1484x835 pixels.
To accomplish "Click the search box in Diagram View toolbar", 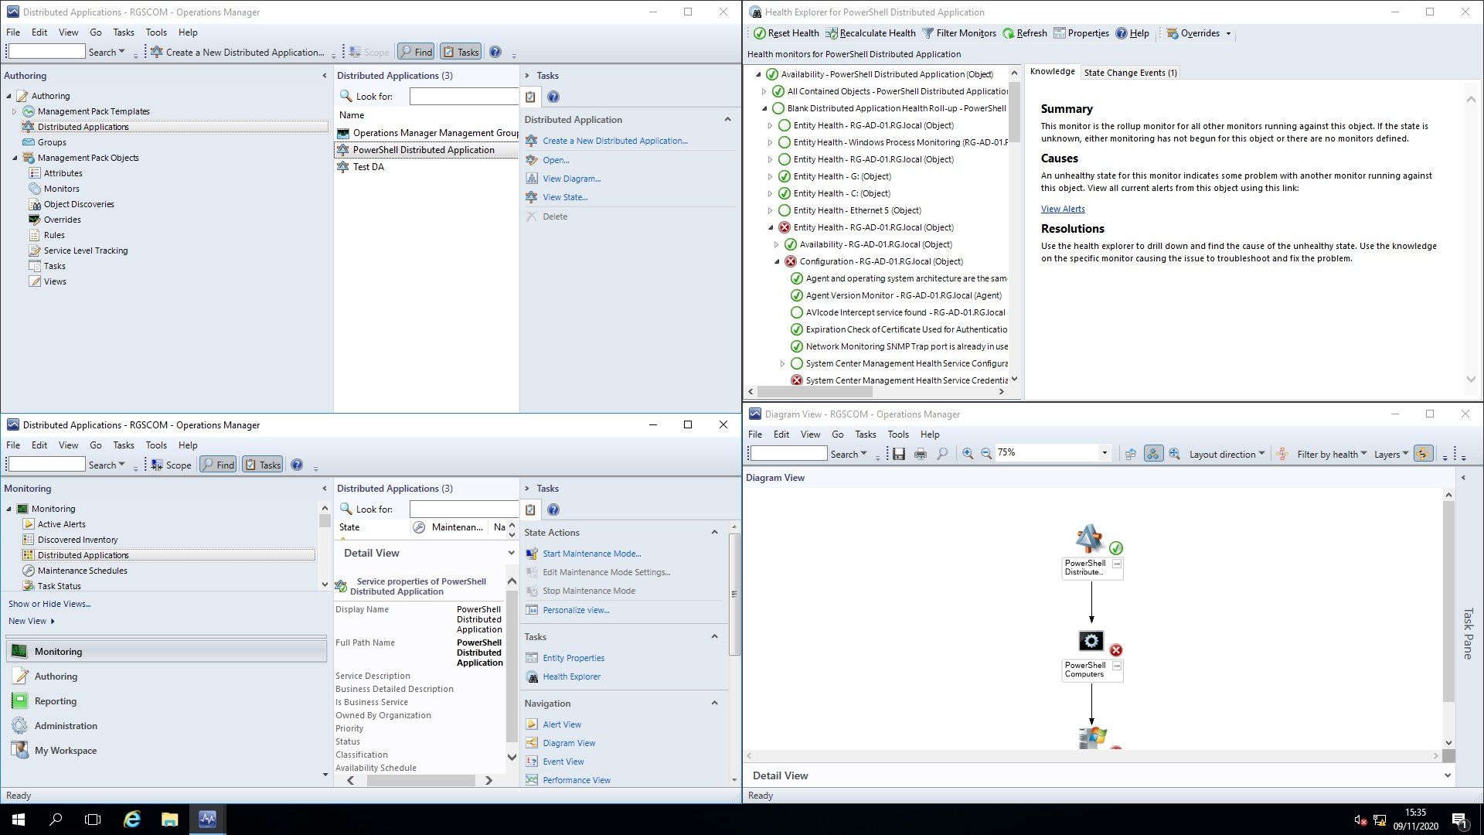I will tap(788, 454).
